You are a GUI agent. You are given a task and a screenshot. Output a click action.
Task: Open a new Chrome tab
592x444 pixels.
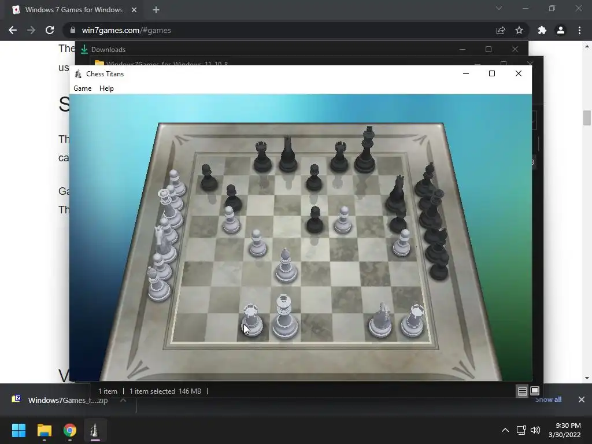click(156, 10)
